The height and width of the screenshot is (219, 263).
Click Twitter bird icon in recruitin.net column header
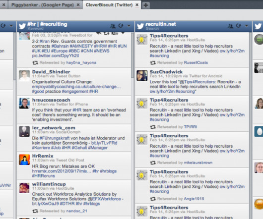pyautogui.click(x=140, y=26)
